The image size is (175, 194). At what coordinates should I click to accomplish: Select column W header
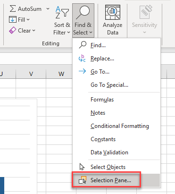(61, 74)
